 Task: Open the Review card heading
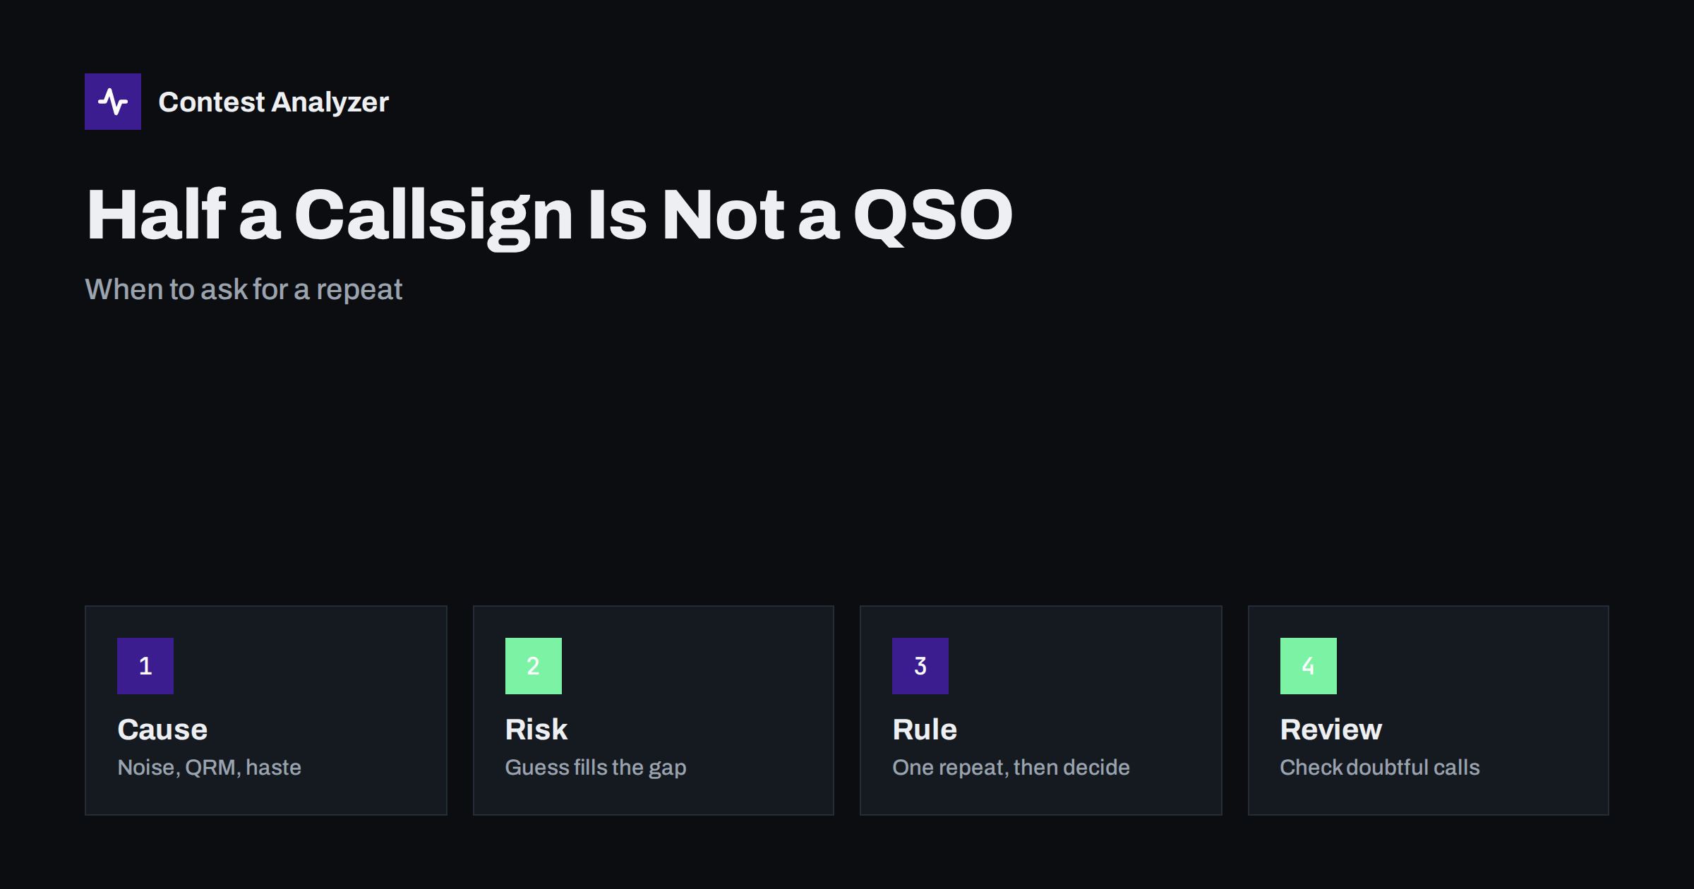1331,730
